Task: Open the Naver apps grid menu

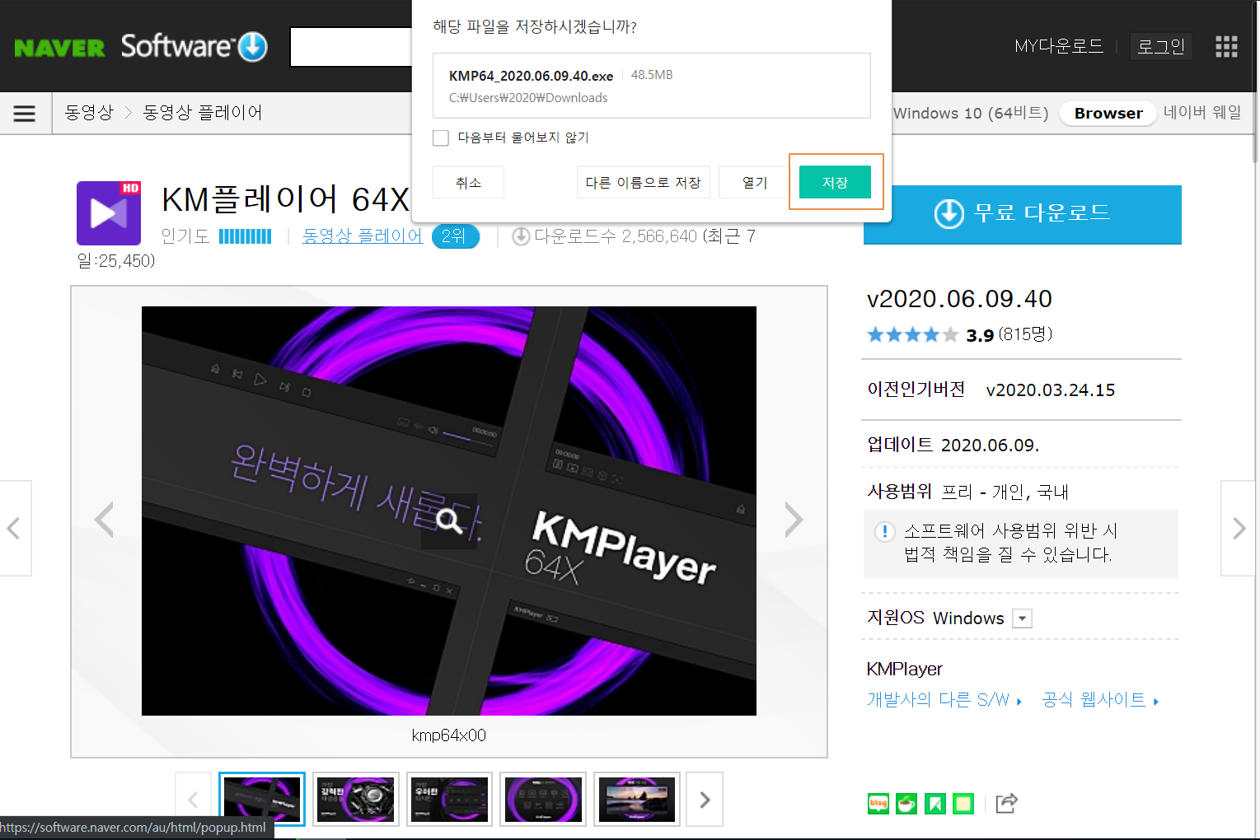Action: pos(1226,47)
